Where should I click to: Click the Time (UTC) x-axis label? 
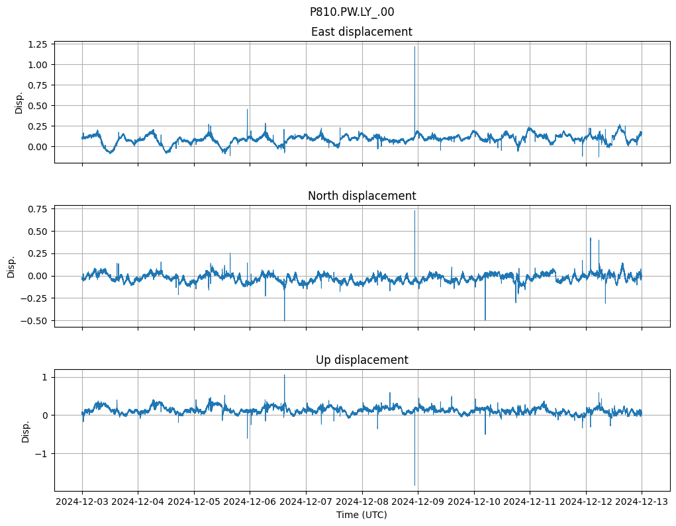coord(362,515)
